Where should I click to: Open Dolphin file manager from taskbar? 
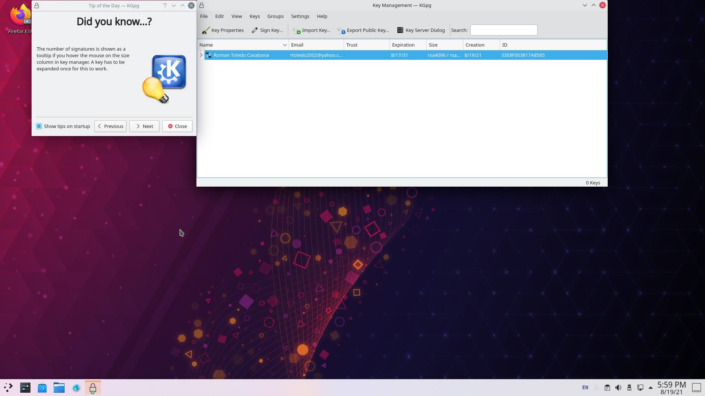coord(59,388)
